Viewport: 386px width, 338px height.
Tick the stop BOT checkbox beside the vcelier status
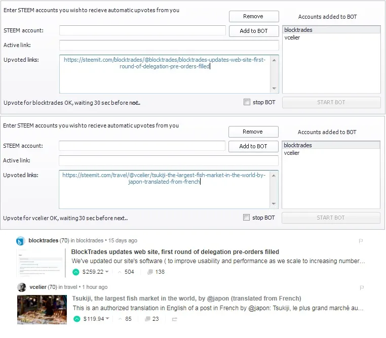[x=246, y=217]
